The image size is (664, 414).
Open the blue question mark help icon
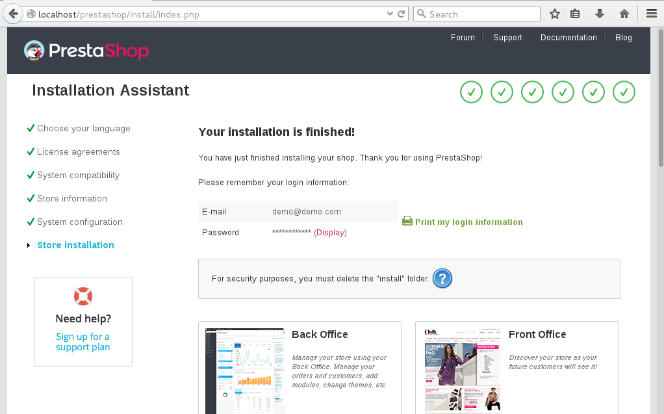tap(442, 278)
